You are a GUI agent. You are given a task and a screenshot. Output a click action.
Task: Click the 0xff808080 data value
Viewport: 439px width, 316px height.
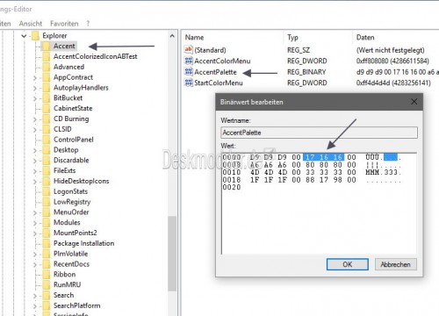392,61
